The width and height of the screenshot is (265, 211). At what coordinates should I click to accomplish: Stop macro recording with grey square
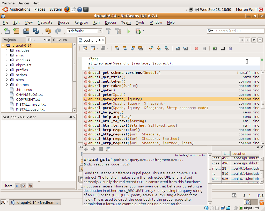tap(204, 48)
